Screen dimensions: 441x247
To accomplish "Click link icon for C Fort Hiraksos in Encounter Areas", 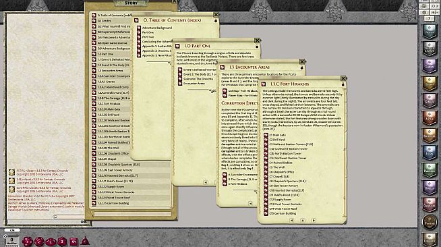I will pyautogui.click(x=225, y=184).
